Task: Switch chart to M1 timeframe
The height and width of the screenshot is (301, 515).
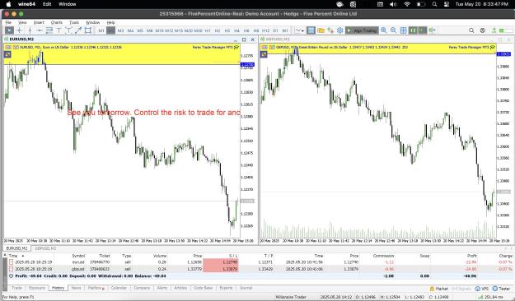Action: pyautogui.click(x=101, y=30)
